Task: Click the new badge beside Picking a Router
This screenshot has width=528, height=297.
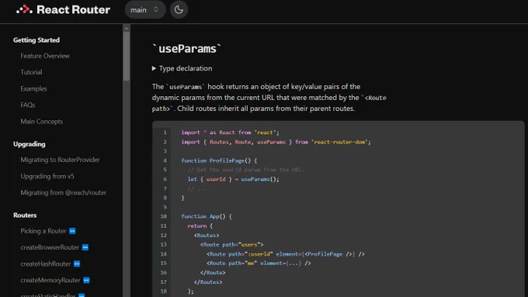Action: click(72, 231)
